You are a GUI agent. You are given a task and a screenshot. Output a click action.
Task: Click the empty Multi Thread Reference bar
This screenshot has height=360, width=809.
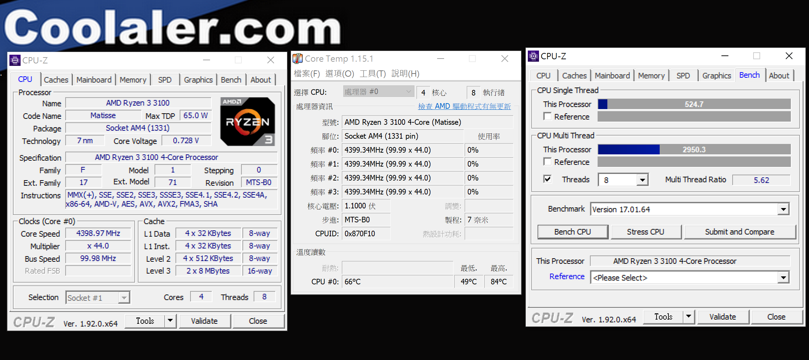tap(694, 162)
